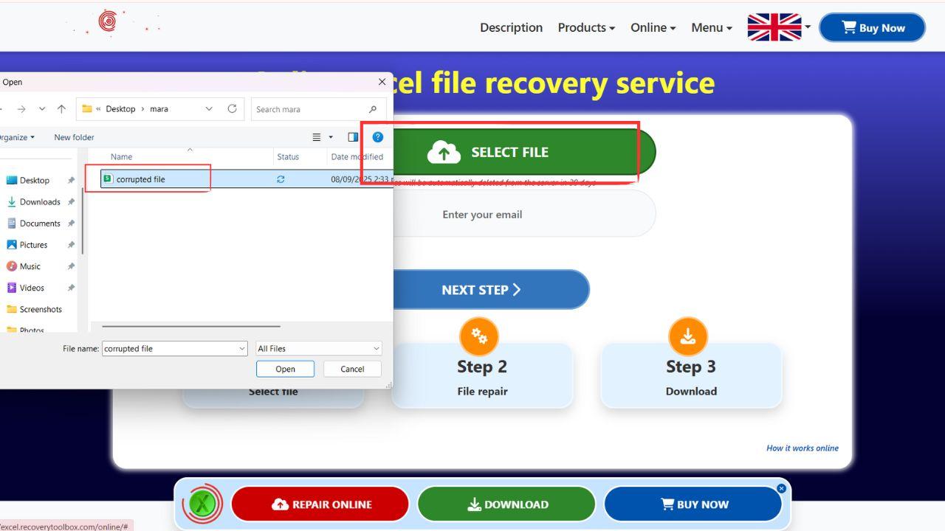945x531 pixels.
Task: Click the mara folder in address path
Action: point(159,109)
